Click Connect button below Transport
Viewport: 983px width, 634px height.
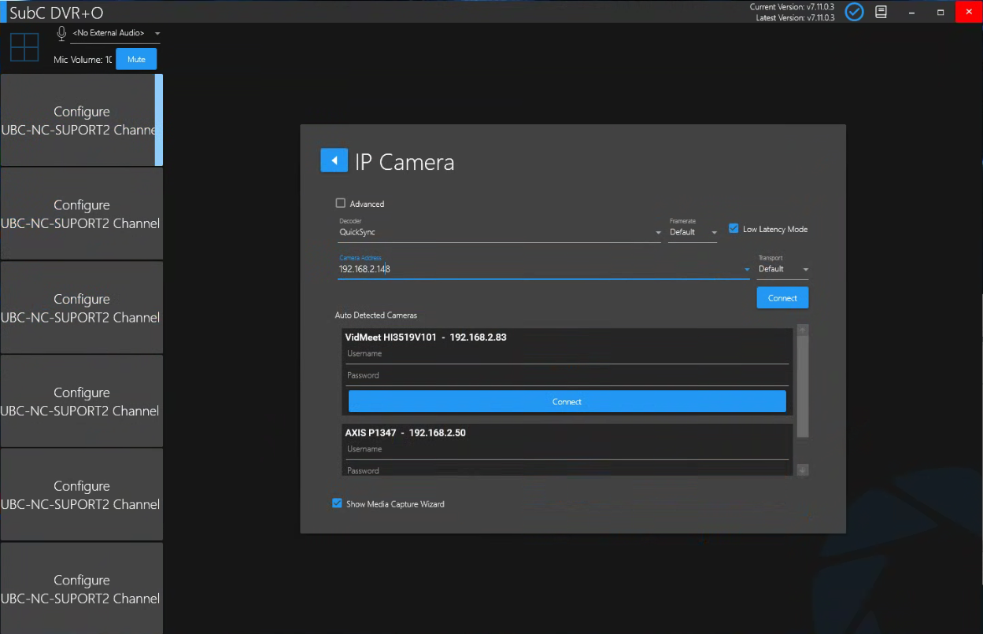[x=782, y=298]
